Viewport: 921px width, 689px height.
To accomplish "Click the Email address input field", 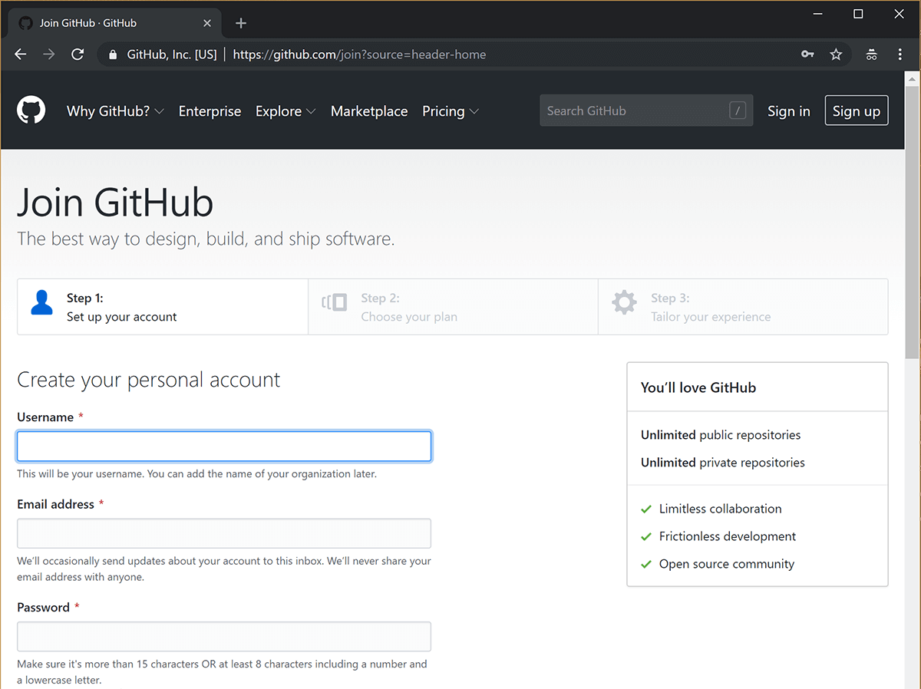I will 224,533.
